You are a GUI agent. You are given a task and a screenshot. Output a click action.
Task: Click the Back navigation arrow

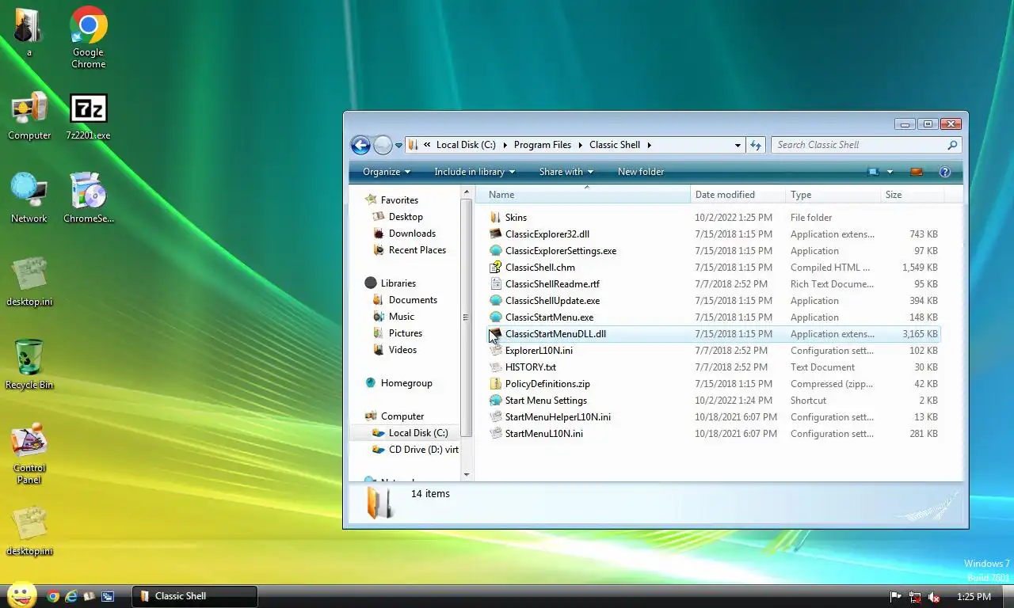pos(360,145)
